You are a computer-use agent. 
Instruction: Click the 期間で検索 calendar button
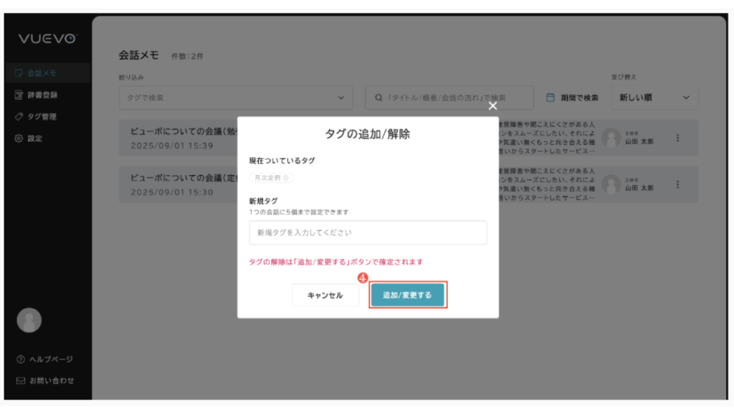click(x=572, y=98)
